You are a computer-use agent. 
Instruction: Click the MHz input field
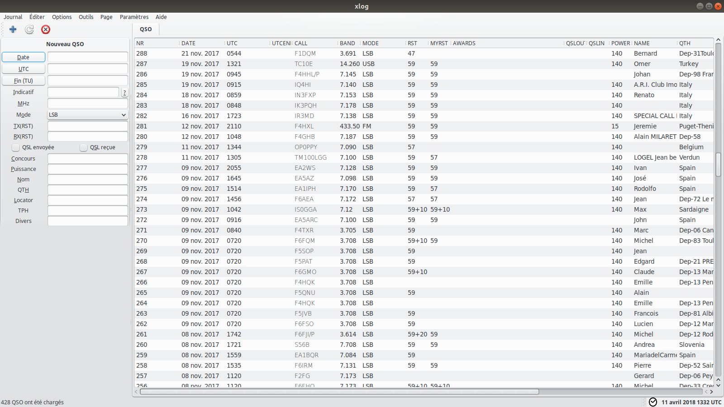point(88,104)
